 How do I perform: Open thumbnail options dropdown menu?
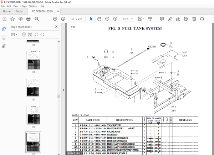(x=14, y=35)
